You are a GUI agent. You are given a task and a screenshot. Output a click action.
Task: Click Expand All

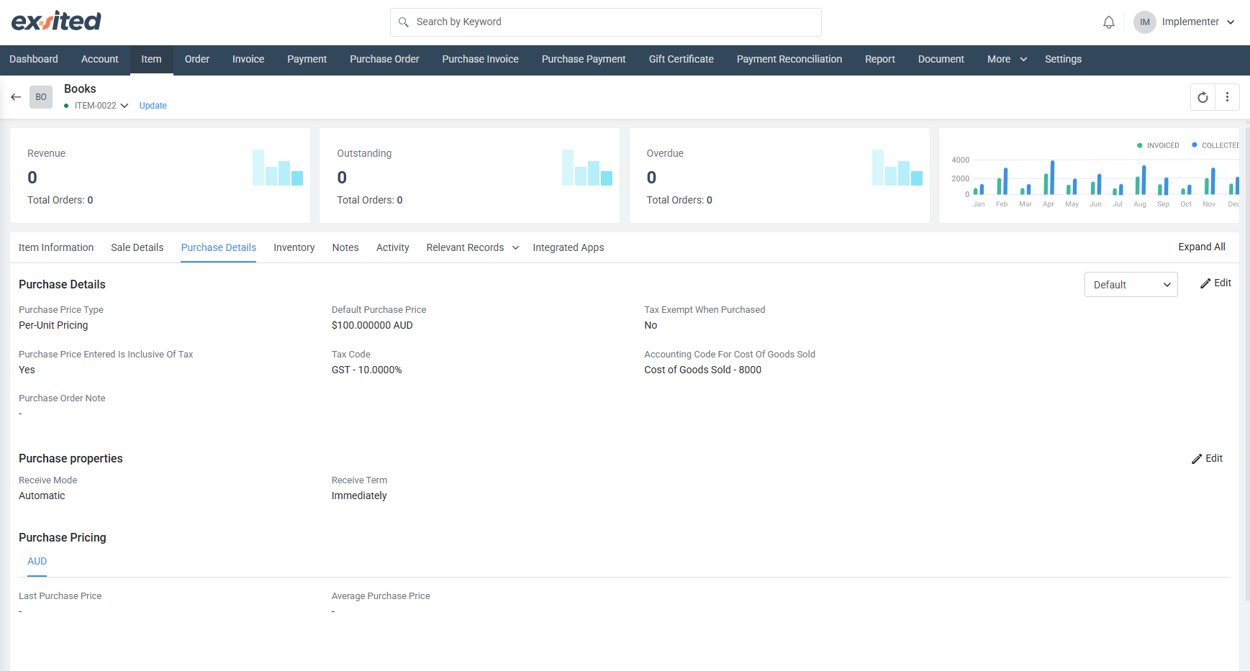tap(1202, 247)
